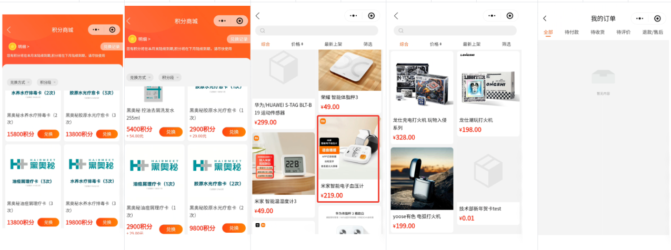Tap gold coin icon on 15800积分 mall screen
671x250 pixels.
pyautogui.click(x=12, y=46)
